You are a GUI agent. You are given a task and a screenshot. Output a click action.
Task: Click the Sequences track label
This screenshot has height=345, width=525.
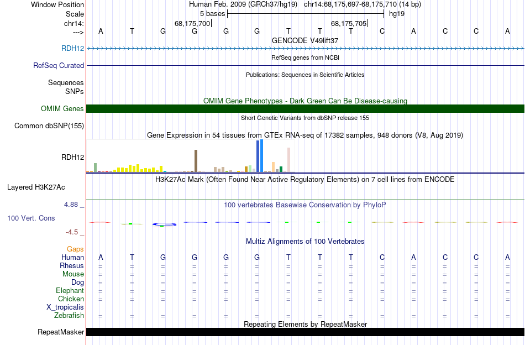[66, 82]
